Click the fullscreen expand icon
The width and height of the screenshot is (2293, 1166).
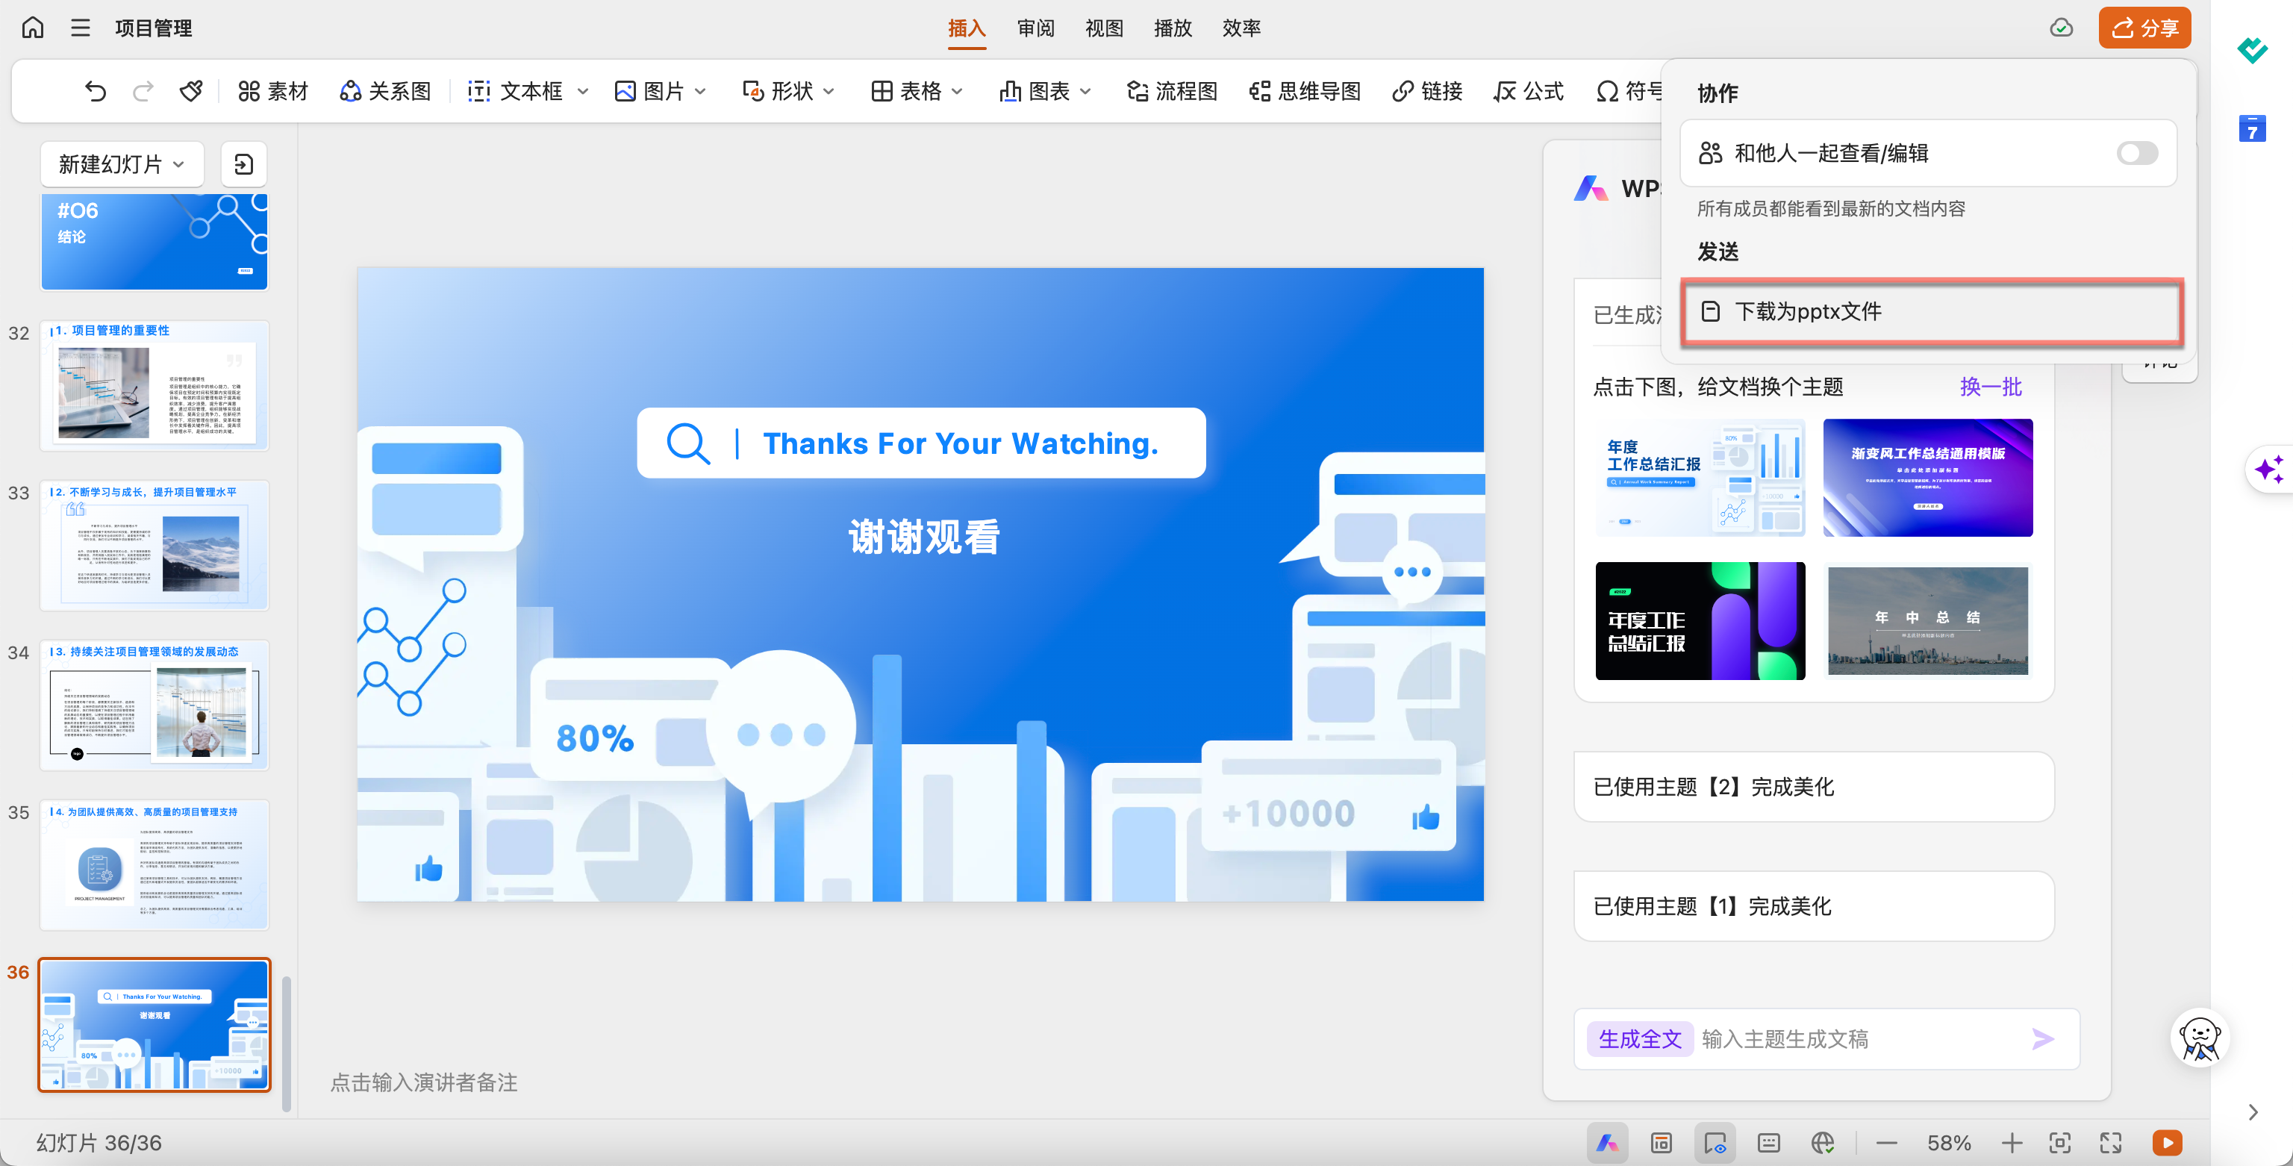click(2111, 1143)
